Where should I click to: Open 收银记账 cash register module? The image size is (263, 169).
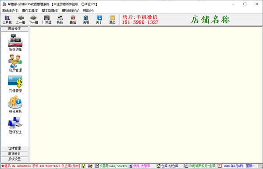coord(15,42)
